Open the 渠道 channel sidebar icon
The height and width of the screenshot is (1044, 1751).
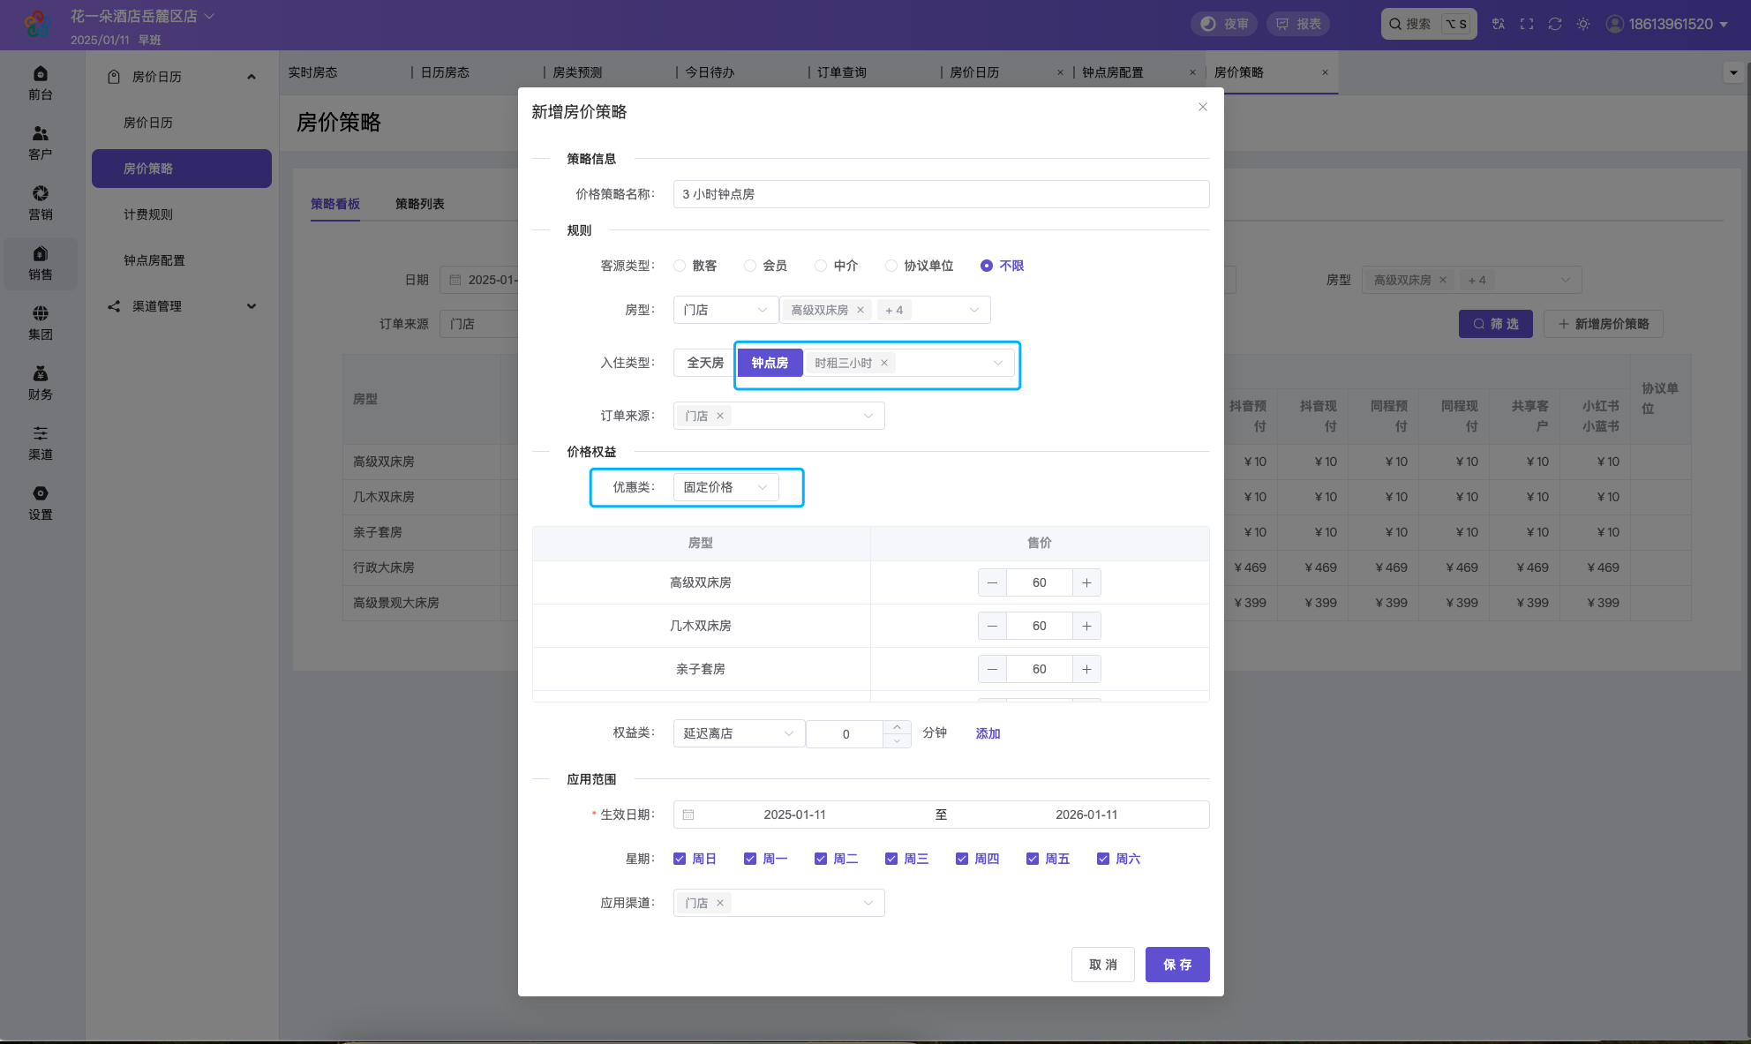pyautogui.click(x=41, y=443)
